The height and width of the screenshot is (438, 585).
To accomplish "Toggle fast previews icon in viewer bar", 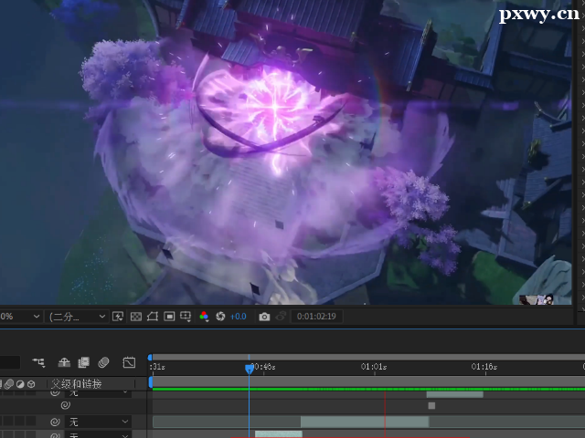I will coord(118,317).
